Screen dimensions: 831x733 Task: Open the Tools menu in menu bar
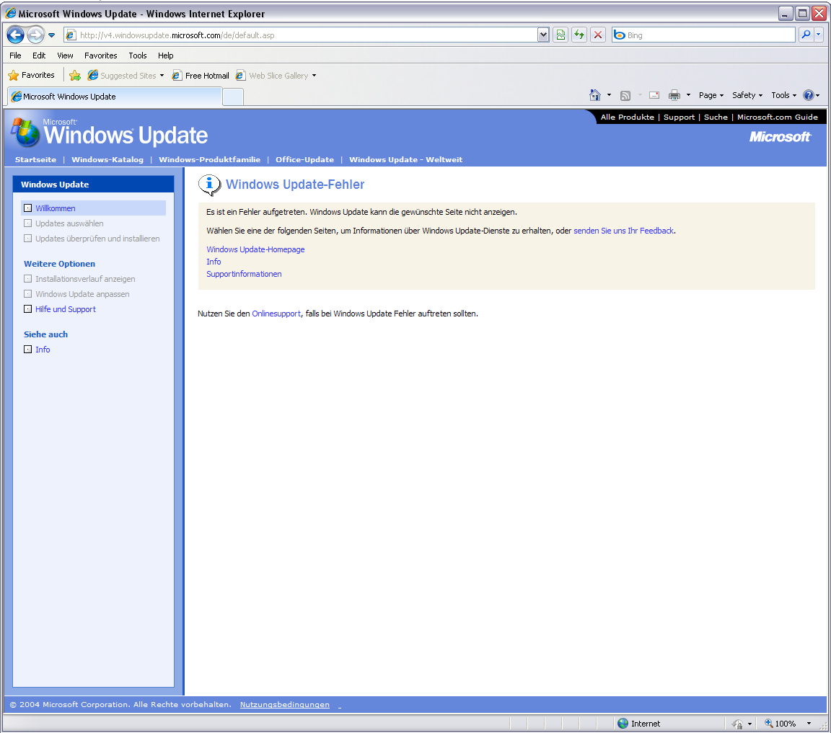tap(138, 55)
